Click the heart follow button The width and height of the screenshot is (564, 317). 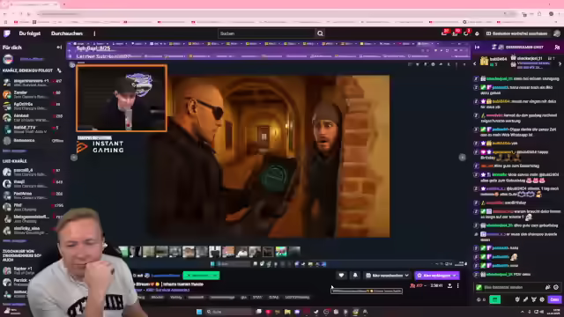[x=341, y=276]
